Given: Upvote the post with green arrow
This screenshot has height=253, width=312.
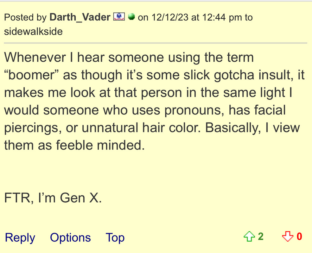Looking at the screenshot, I should [x=249, y=237].
